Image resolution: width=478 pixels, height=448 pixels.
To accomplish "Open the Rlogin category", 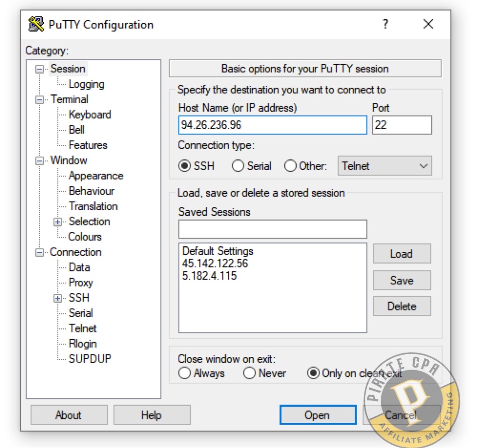I will (83, 344).
